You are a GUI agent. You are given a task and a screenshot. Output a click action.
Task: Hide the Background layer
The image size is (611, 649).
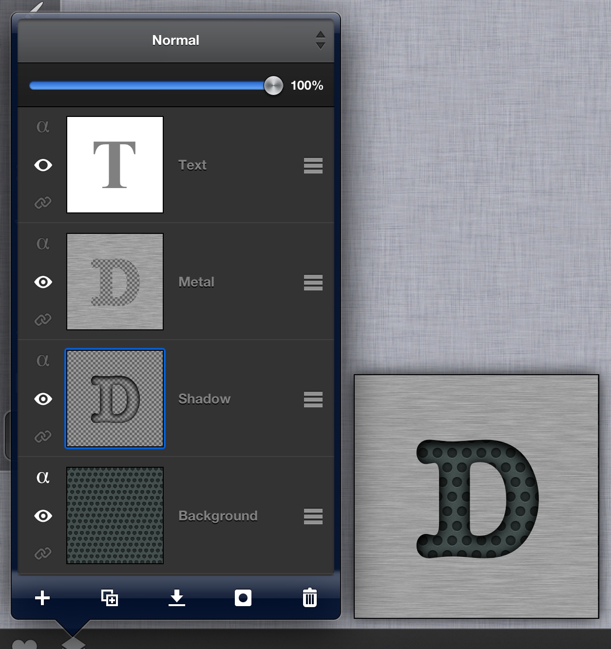tap(43, 516)
